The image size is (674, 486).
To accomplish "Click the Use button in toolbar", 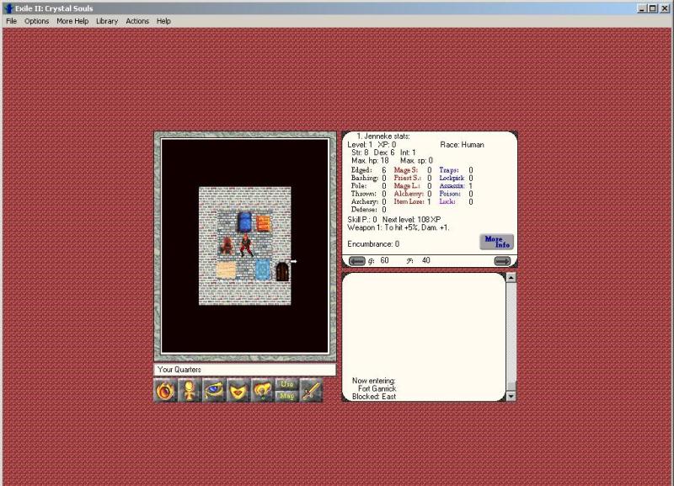I will (287, 385).
